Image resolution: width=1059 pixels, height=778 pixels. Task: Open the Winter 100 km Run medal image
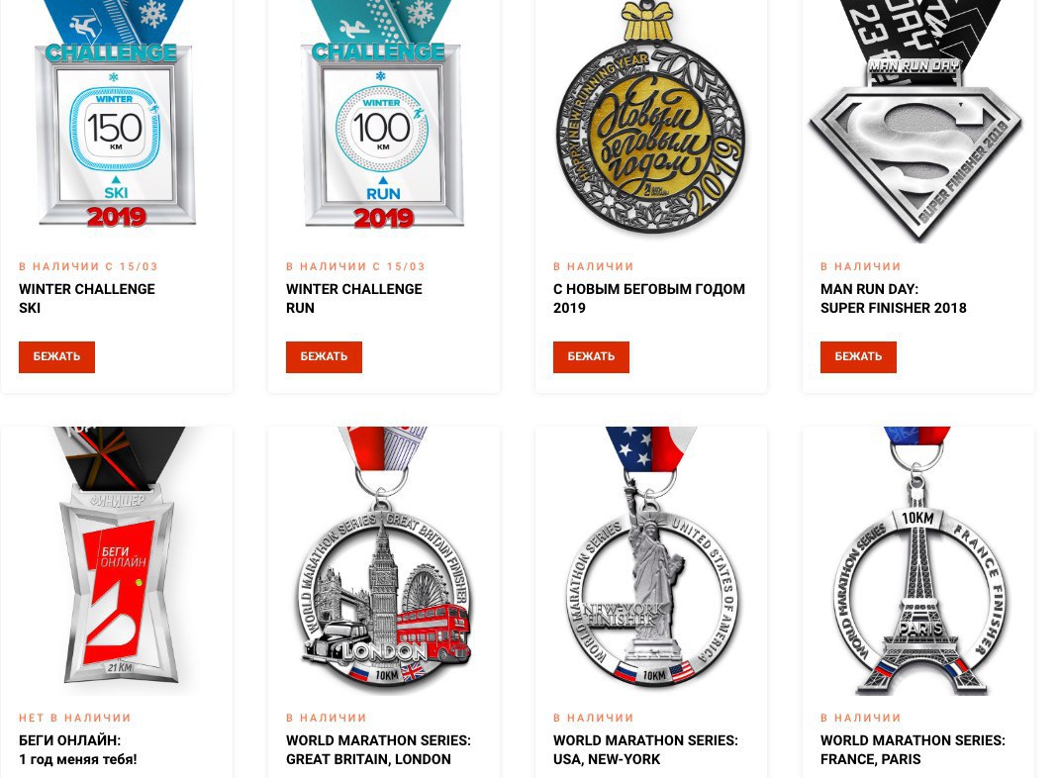(384, 118)
